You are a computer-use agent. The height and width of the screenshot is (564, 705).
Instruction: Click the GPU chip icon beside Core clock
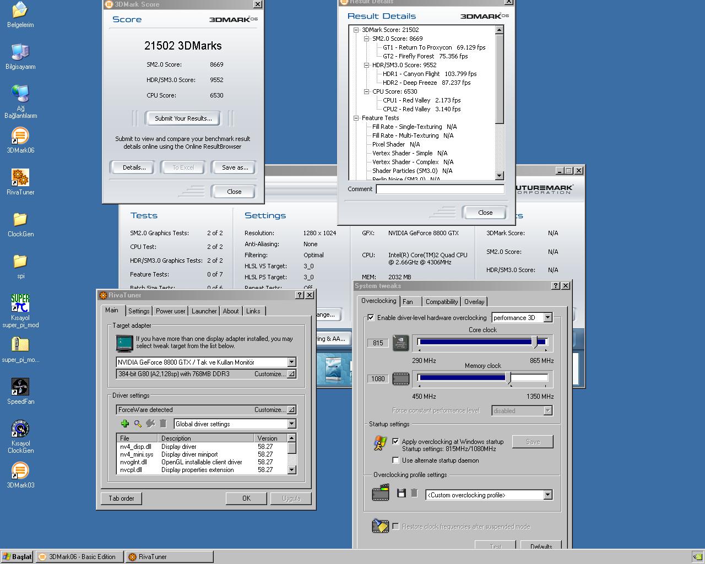(400, 343)
